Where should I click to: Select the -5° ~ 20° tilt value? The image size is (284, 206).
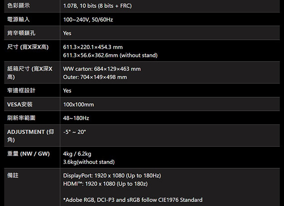74,132
